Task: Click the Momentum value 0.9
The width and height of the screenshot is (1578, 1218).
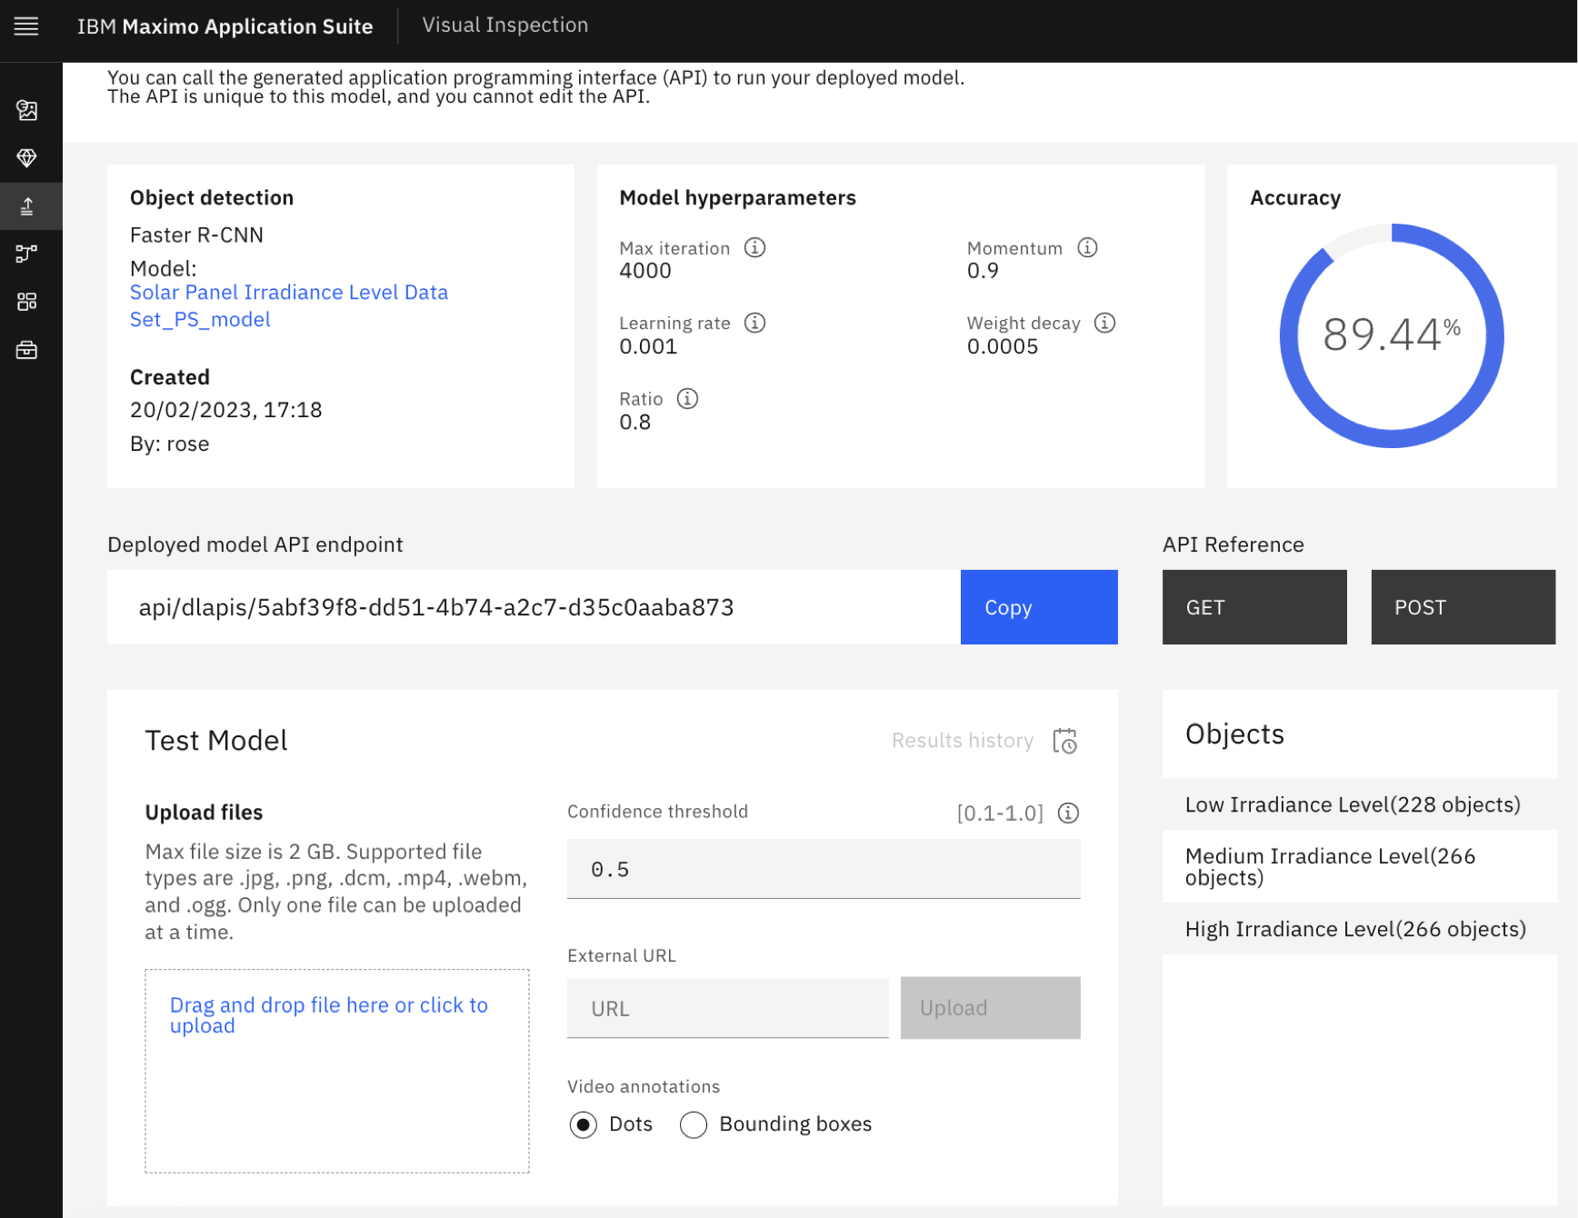Action: 983,271
